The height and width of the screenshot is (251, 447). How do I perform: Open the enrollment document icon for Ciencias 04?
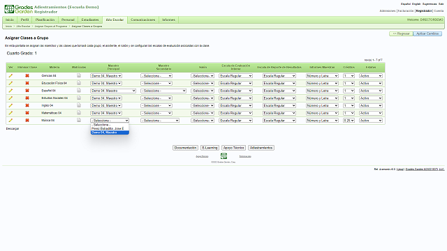(x=79, y=75)
